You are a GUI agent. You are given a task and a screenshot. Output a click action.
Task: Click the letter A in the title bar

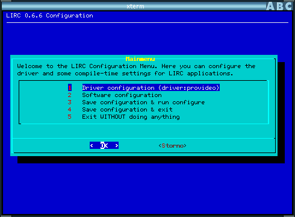point(270,6)
